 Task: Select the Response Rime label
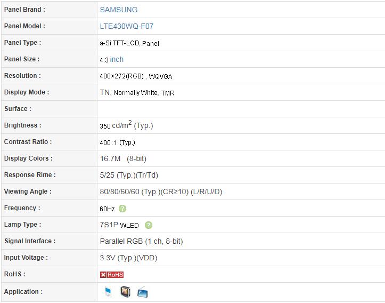coord(30,174)
